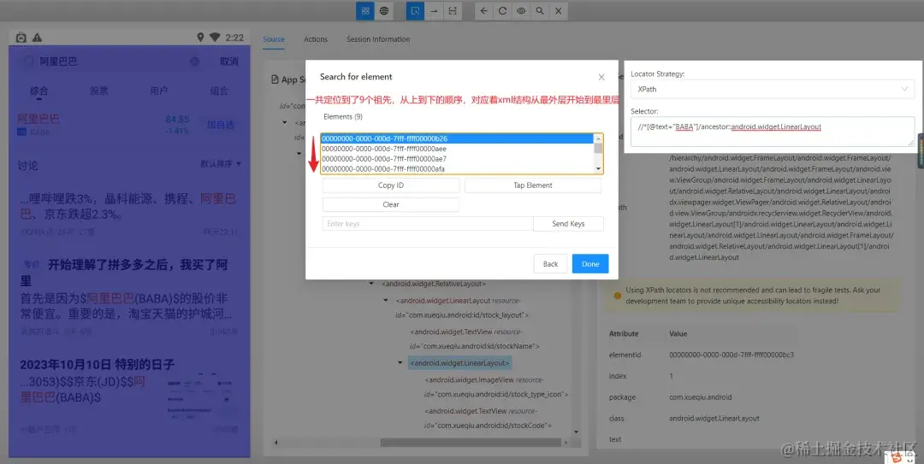Switch to the Session Information tab

(378, 39)
